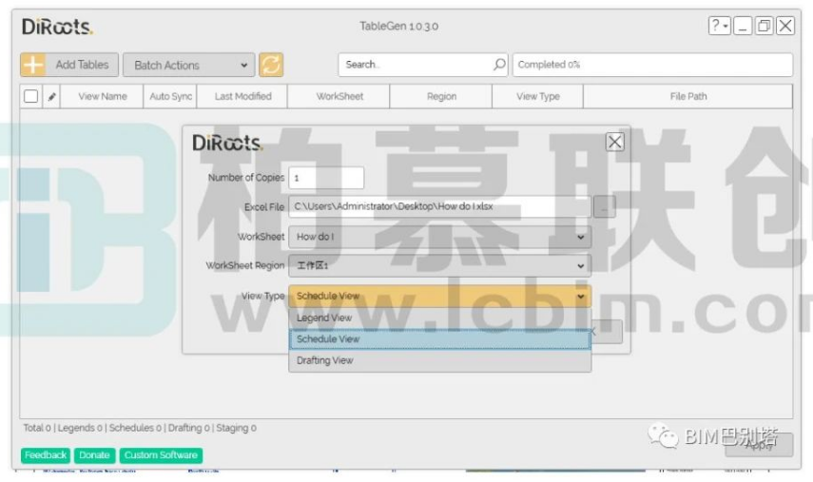Maximize the TableGen window
813x482 pixels.
tap(764, 26)
